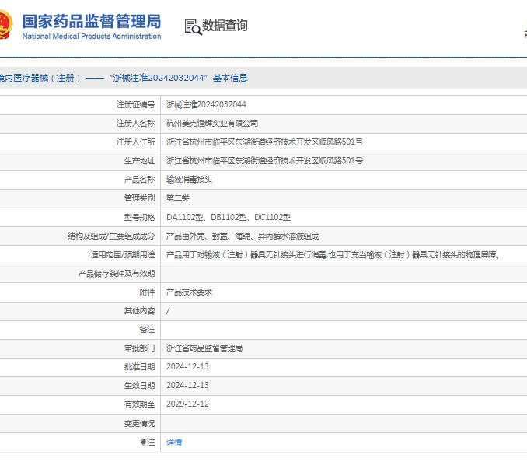The width and height of the screenshot is (527, 462).
Task: Click the 产品名称 label
Action: tap(139, 180)
